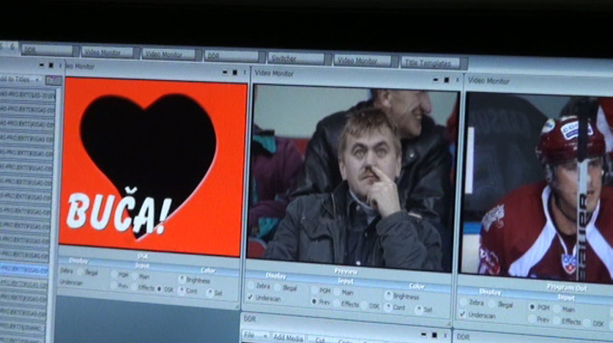Maximize the DDR panel below Preview monitor
This screenshot has width=613, height=343.
click(434, 335)
